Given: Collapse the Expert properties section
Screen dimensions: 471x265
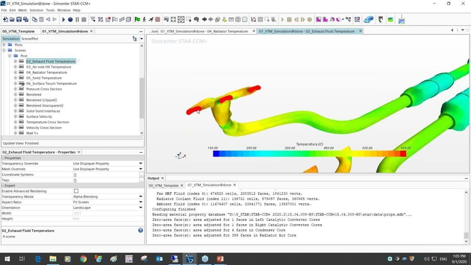Looking at the screenshot, I should click(x=3, y=185).
